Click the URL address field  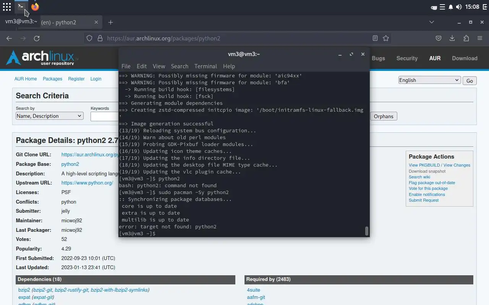coord(237,38)
